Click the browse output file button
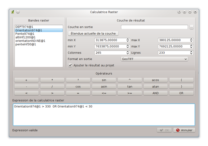Image resolution: width=208 pixels, height=146 pixels. point(191,27)
